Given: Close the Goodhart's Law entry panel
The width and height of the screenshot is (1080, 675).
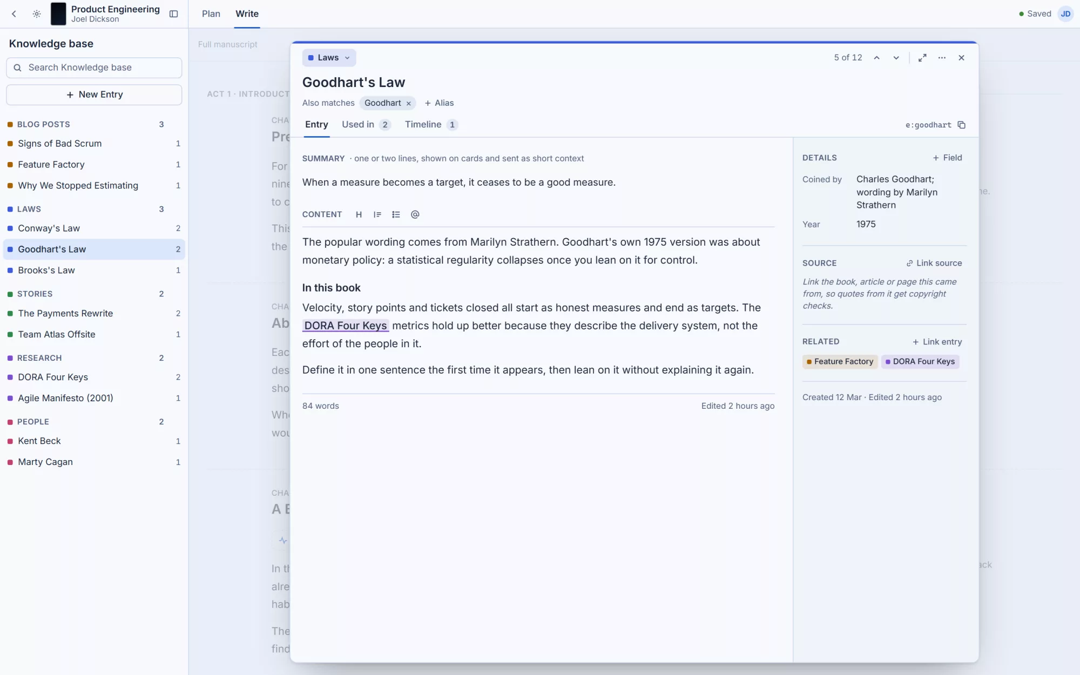Looking at the screenshot, I should (961, 58).
